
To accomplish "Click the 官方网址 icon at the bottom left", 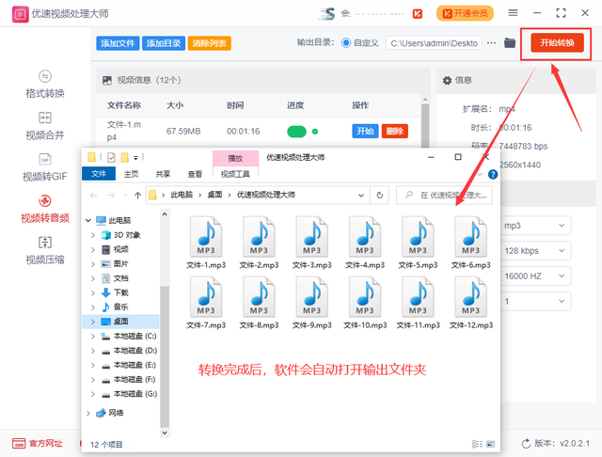I will pos(19,443).
